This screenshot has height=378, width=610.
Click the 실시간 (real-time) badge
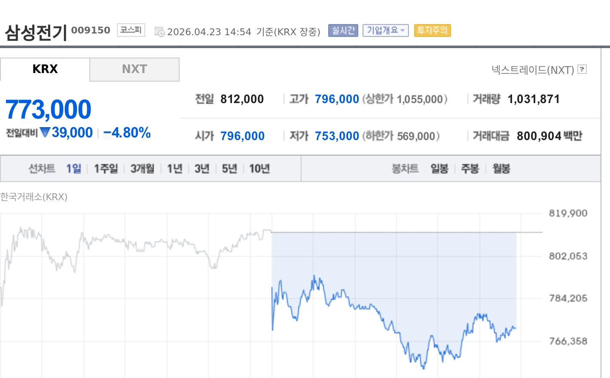pos(343,30)
